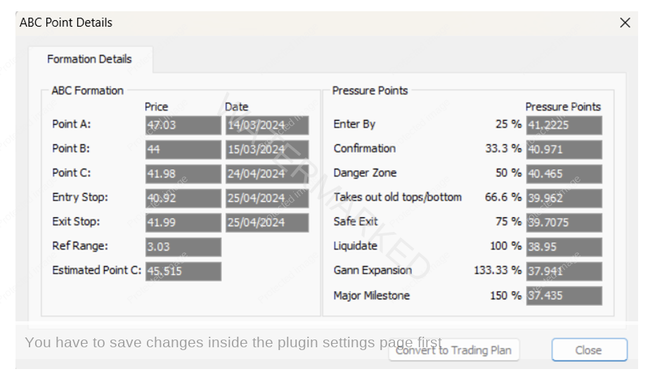
Task: Click the Point B price field
Action: [x=183, y=150]
